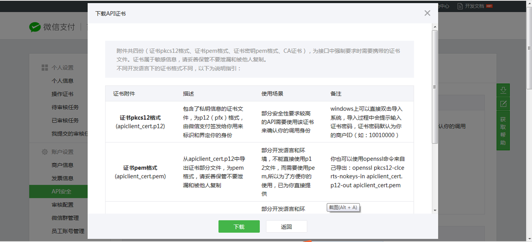Open 操作证书 in the sidebar
Viewport: 532px width, 242px height.
(x=63, y=94)
